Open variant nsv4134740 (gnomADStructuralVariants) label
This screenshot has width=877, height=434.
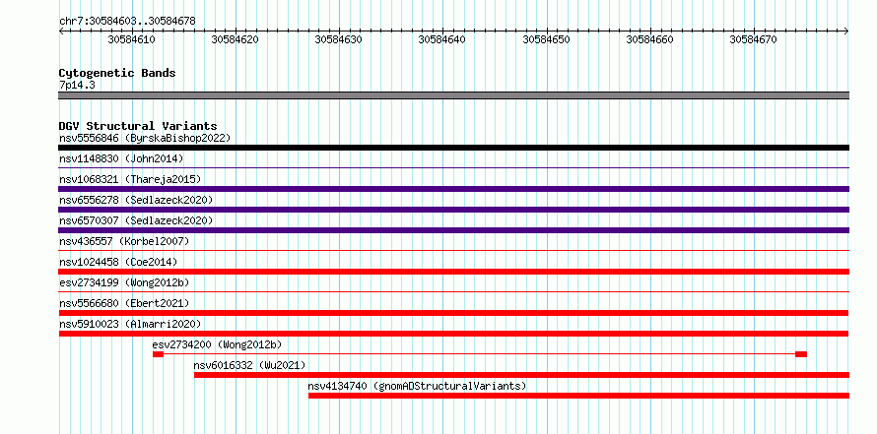click(417, 386)
